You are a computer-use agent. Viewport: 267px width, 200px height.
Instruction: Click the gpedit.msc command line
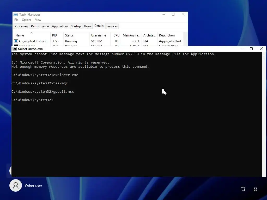pos(43,91)
